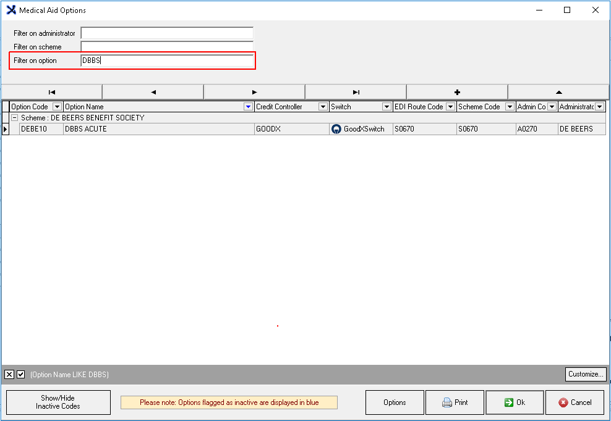Click the Medical Aid Options app icon
The height and width of the screenshot is (421, 611).
[x=11, y=10]
